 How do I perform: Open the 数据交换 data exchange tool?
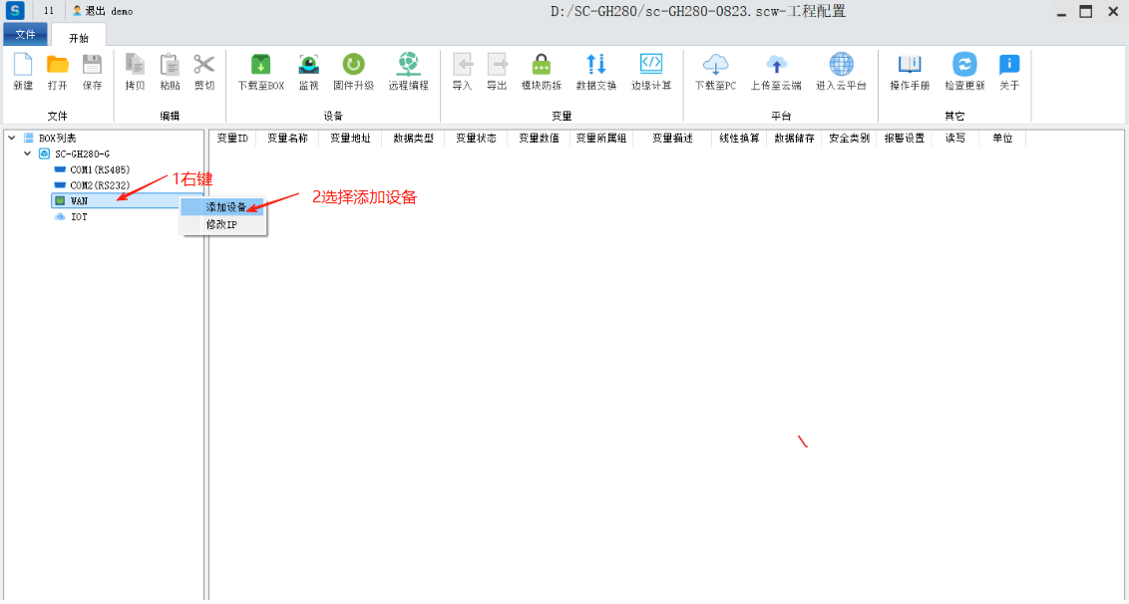(x=595, y=66)
